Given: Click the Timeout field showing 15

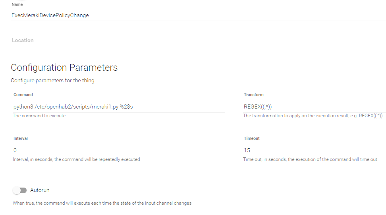Looking at the screenshot, I should (x=314, y=150).
